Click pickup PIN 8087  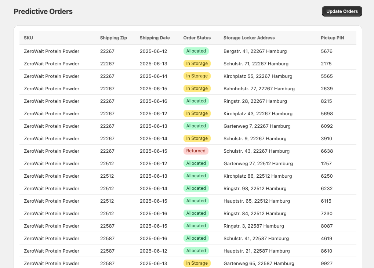[x=327, y=226]
